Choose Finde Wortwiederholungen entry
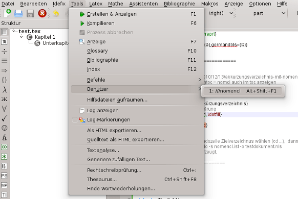The width and height of the screenshot is (298, 199). 136,189
